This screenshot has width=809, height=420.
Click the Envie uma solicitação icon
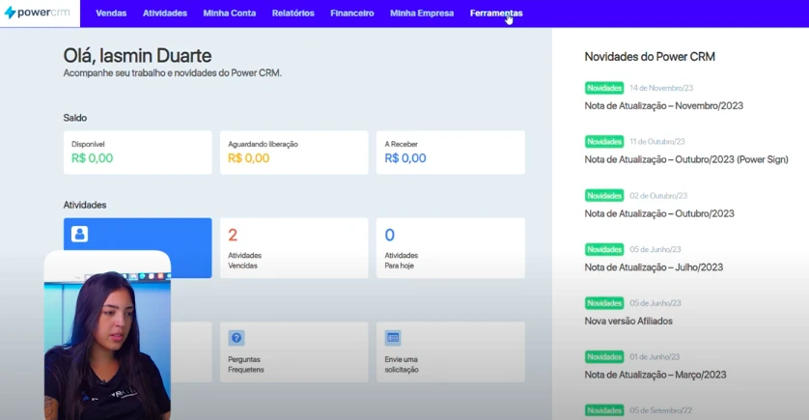click(393, 338)
